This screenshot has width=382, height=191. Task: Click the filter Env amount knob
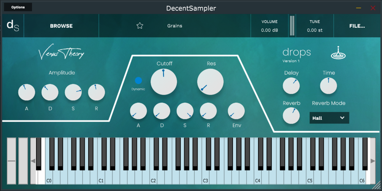click(236, 111)
